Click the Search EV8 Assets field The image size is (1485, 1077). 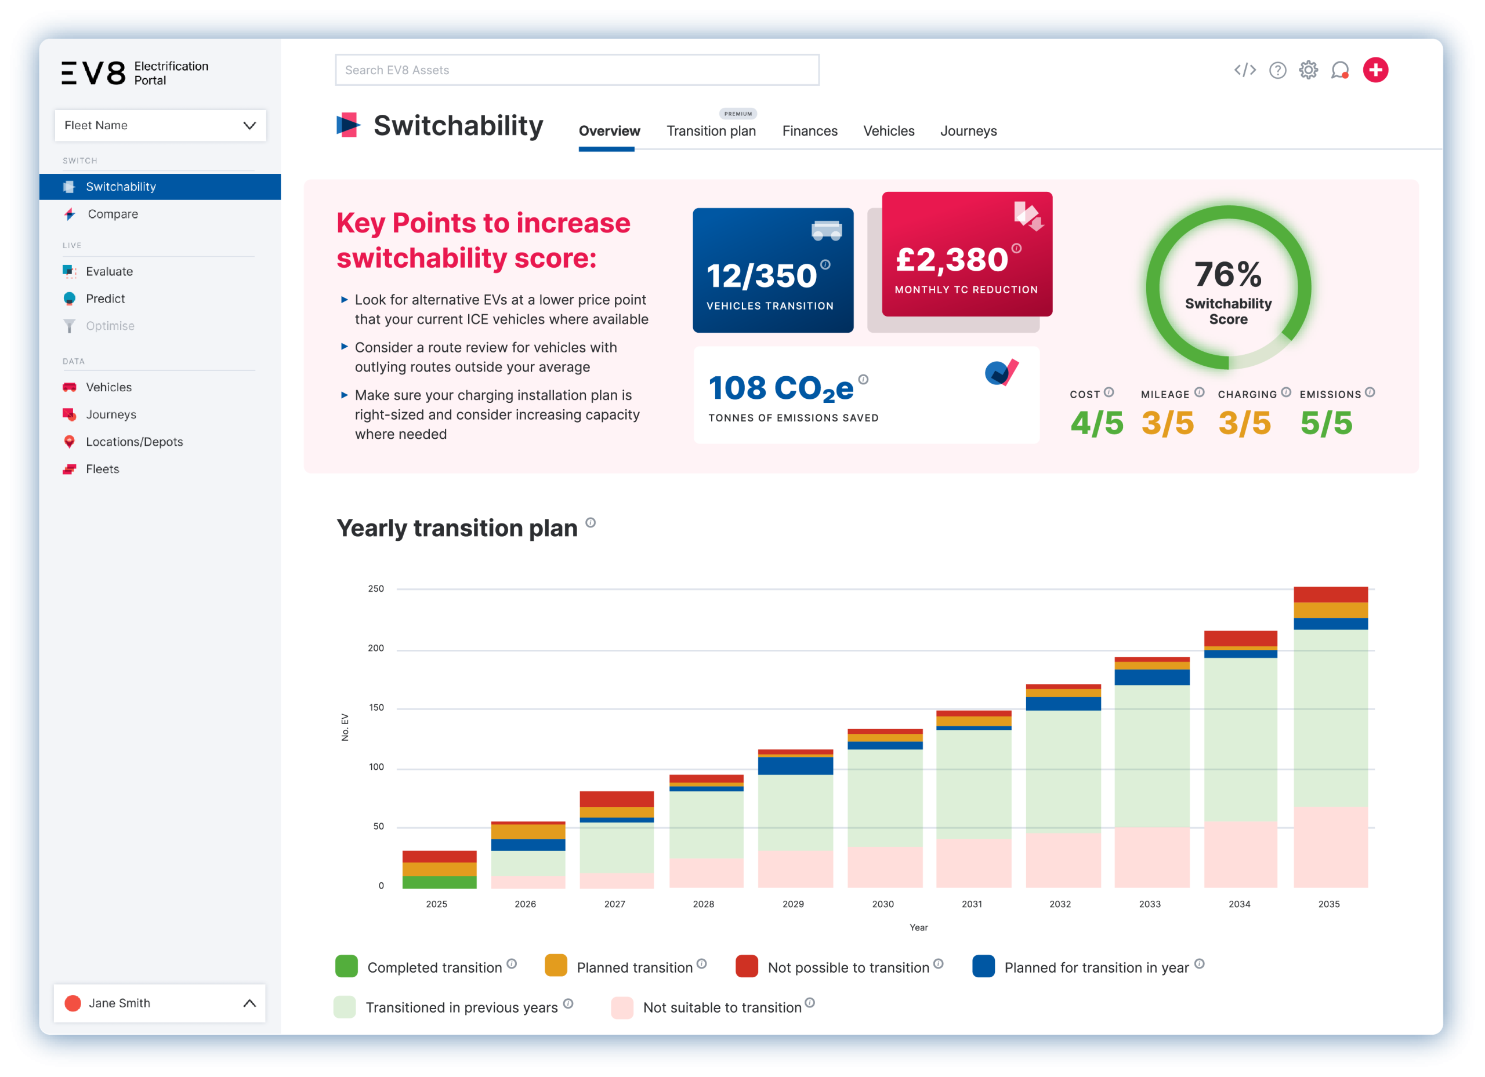coord(577,70)
